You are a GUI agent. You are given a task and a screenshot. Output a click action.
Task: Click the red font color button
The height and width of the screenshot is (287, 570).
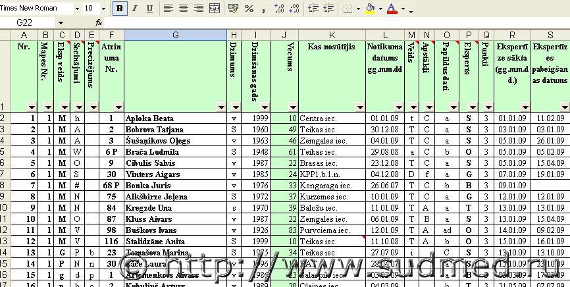click(x=392, y=9)
